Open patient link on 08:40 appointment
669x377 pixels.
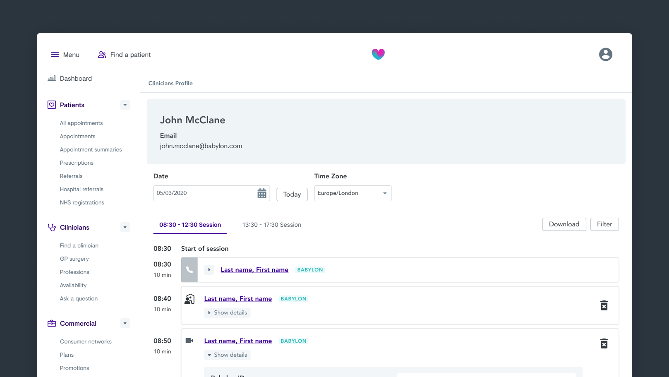coord(238,299)
